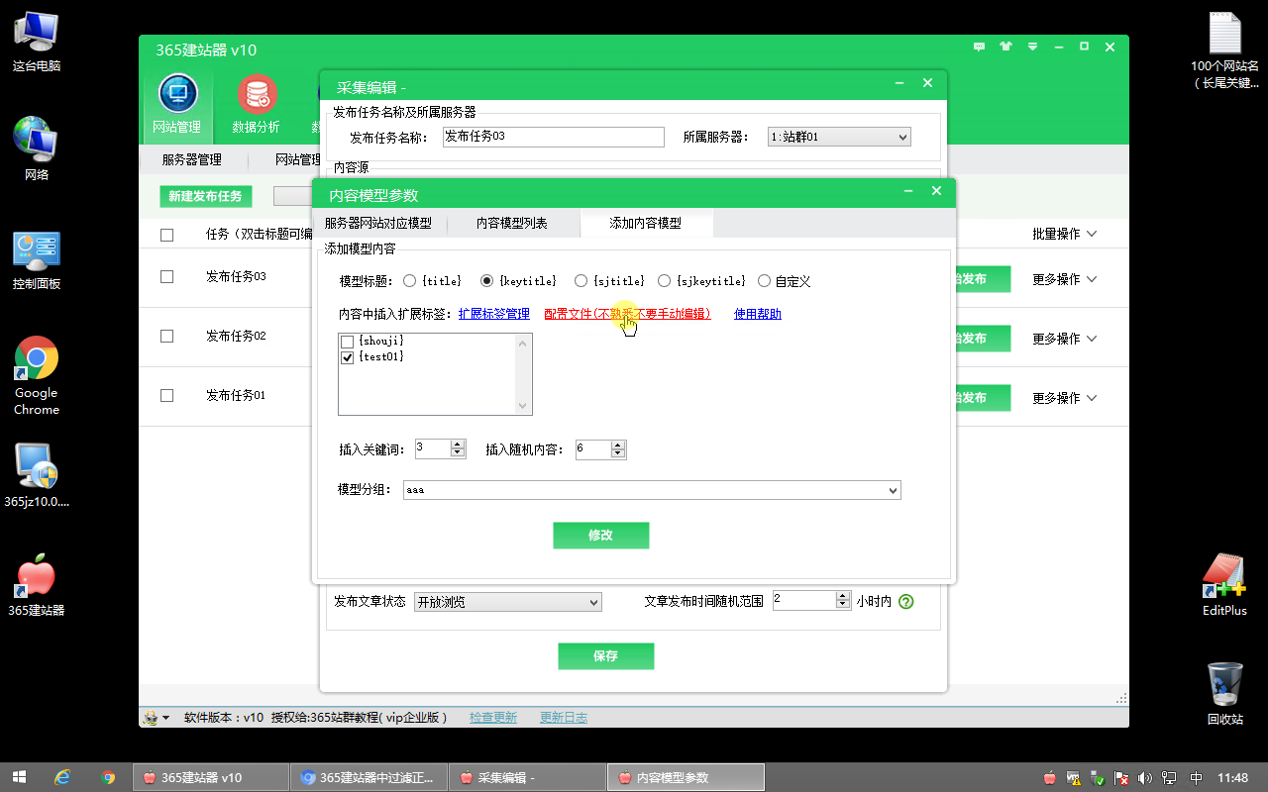Open the 网络 desktop icon
The image size is (1268, 792).
[x=37, y=148]
